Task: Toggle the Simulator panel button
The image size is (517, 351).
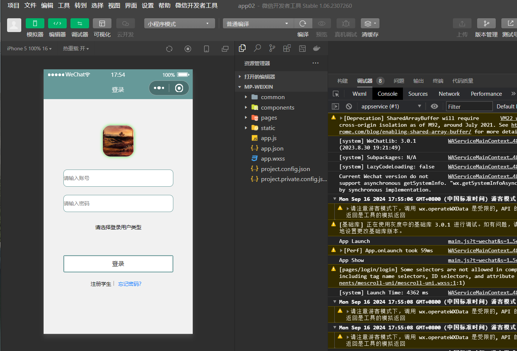Action: [x=35, y=23]
